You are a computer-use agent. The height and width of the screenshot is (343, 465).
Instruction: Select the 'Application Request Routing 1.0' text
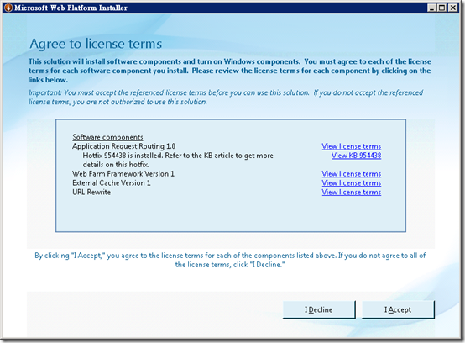click(123, 146)
